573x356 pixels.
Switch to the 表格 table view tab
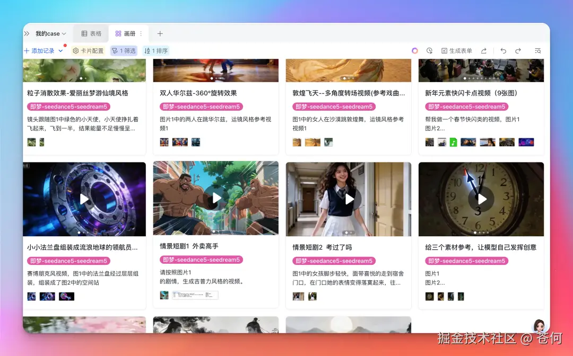[90, 33]
